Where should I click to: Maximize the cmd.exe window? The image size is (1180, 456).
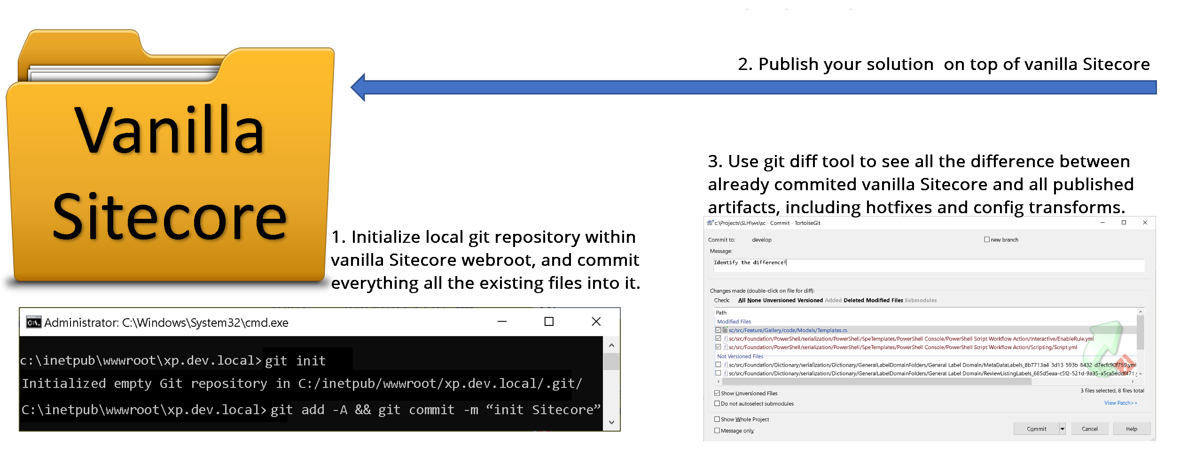pyautogui.click(x=548, y=322)
